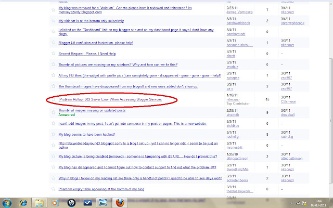Viewport: 333px width, 208px height.
Task: View droseball's profile
Action: tap(288, 114)
